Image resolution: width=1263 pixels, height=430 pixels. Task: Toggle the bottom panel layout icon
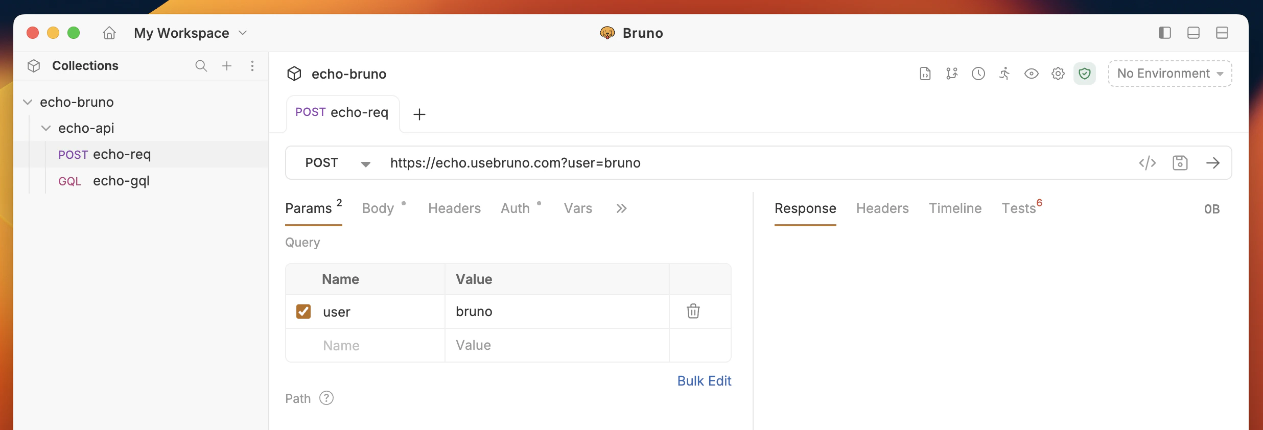[1193, 33]
